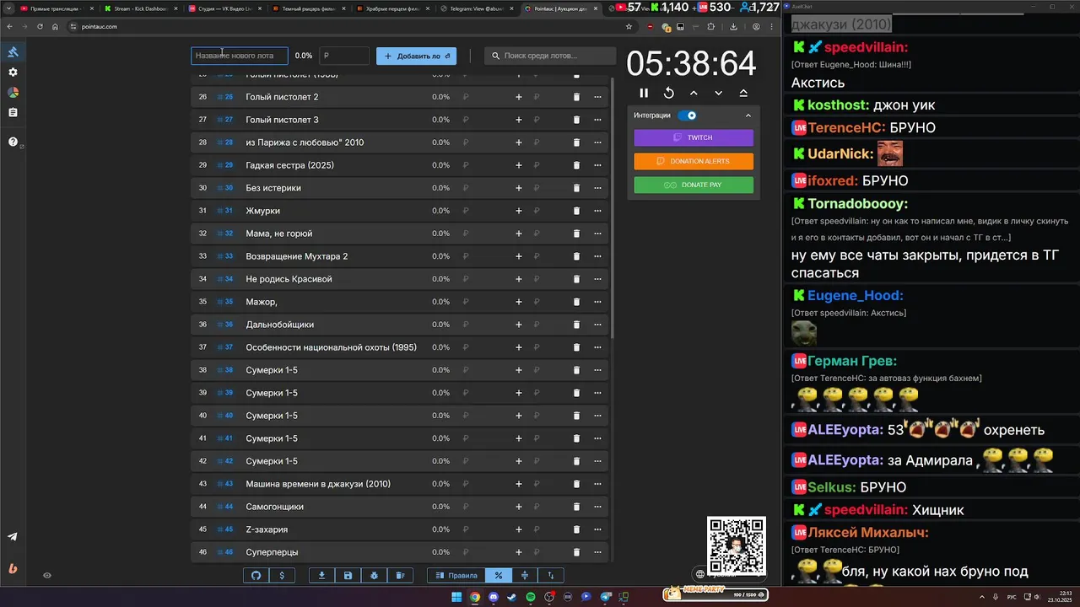
Task: Click the dollar sign donate icon
Action: (282, 576)
